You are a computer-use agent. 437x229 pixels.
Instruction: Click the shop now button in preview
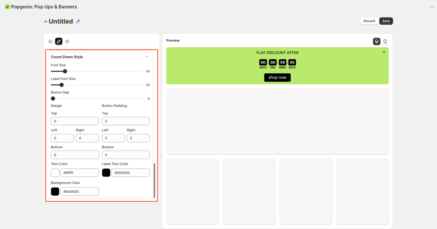(277, 78)
